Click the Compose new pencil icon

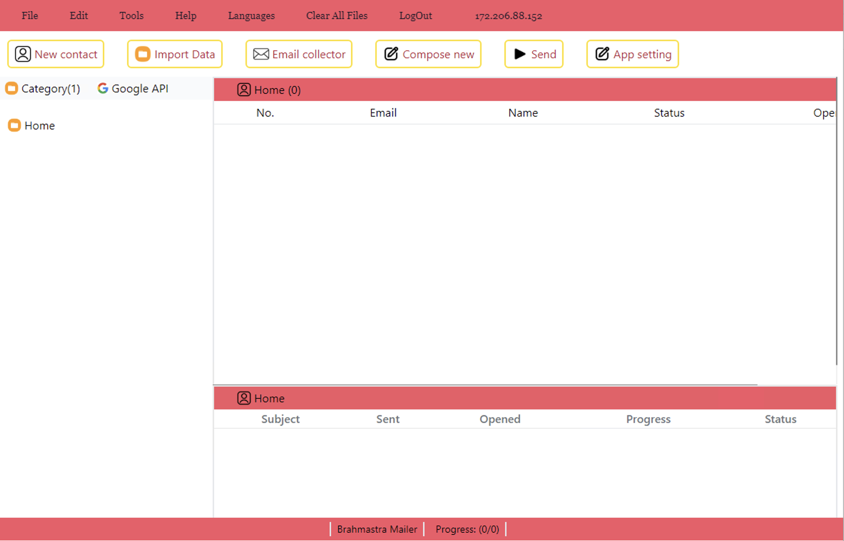(x=391, y=54)
